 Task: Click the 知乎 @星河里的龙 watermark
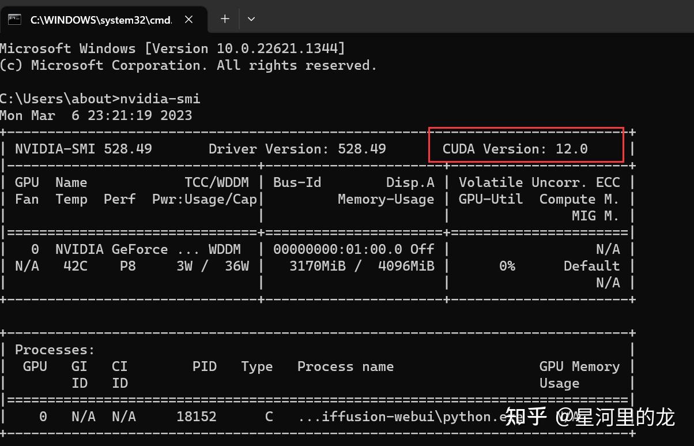tap(589, 417)
